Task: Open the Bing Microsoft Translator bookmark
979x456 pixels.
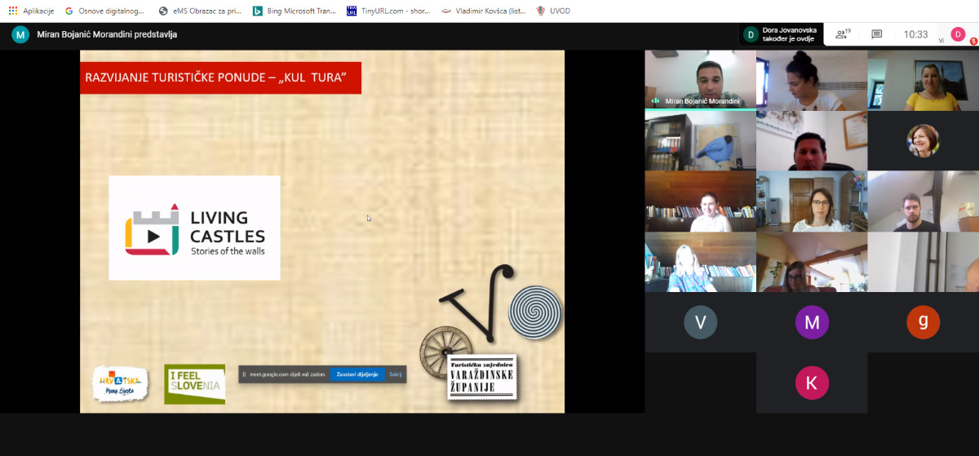Action: (294, 11)
